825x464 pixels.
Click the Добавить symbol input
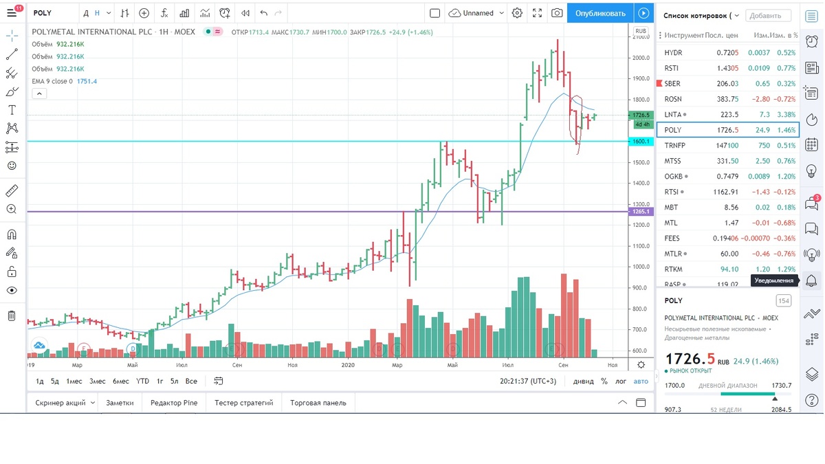[767, 15]
